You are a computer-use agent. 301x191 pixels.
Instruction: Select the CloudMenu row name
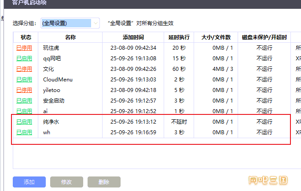pyautogui.click(x=58, y=79)
